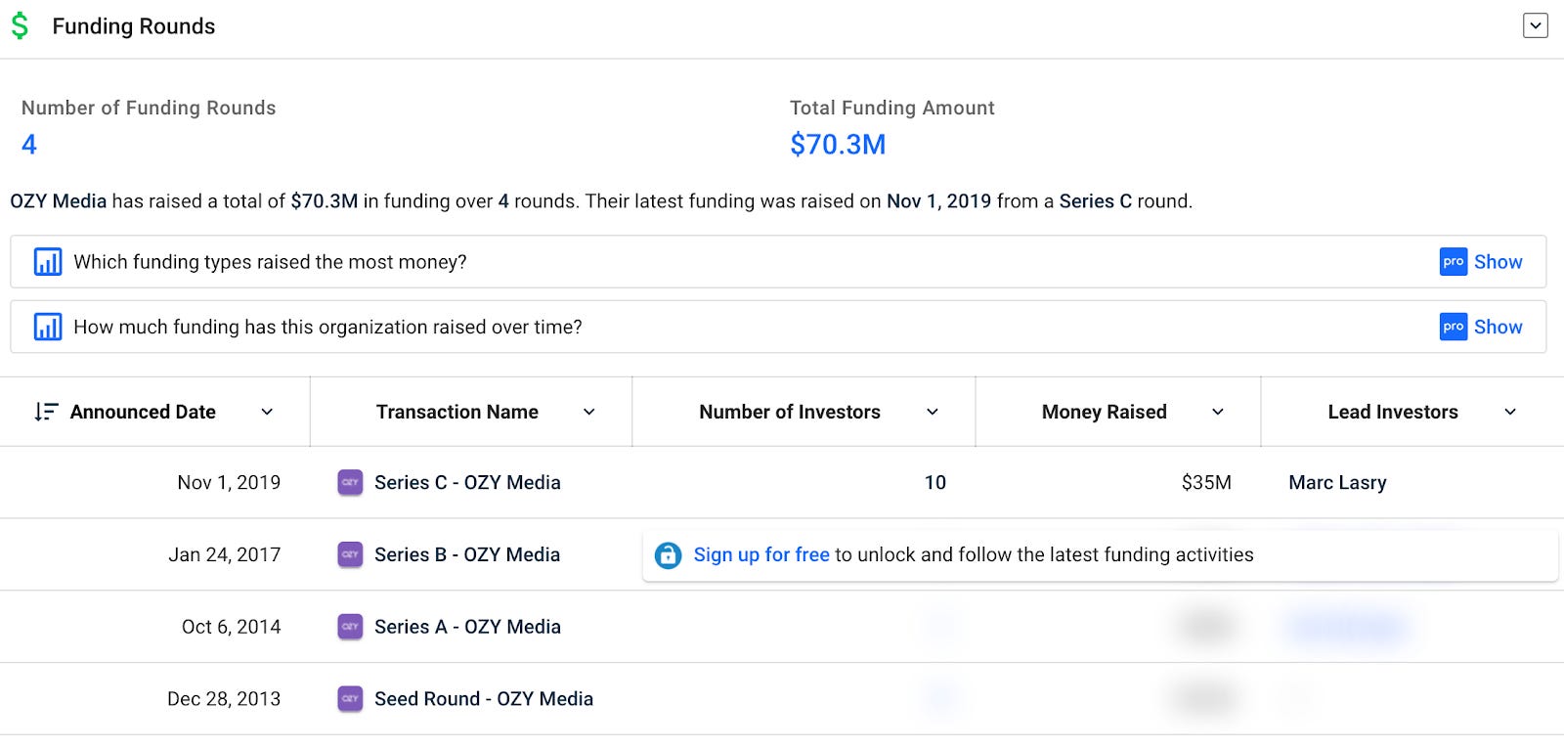Click the OZY logo in Series C row
The image size is (1564, 748).
coord(350,483)
